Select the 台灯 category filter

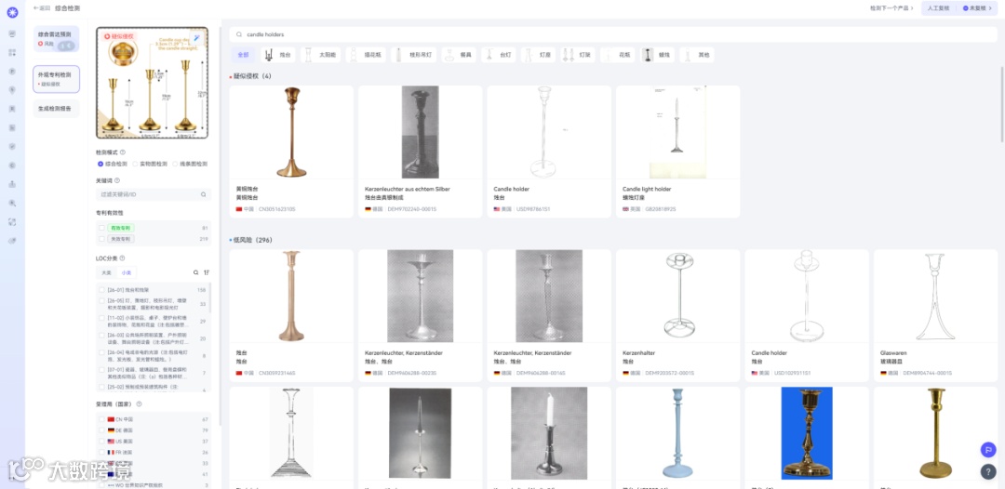tap(497, 55)
